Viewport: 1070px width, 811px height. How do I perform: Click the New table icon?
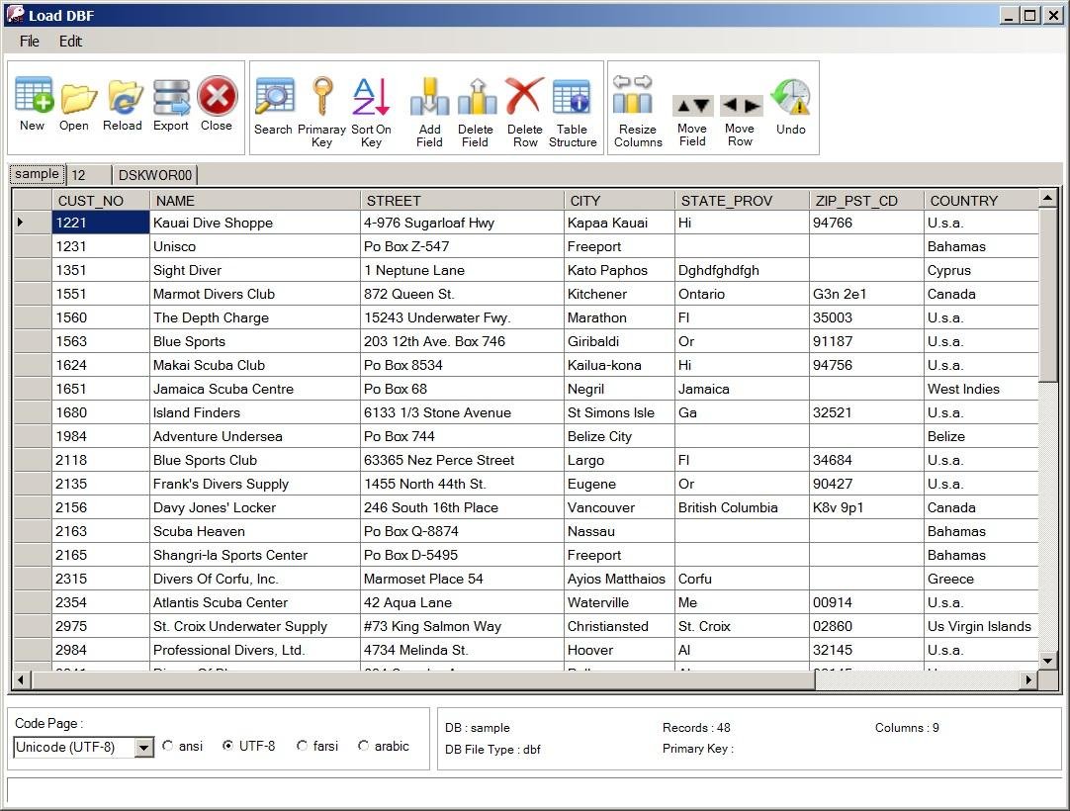[33, 96]
